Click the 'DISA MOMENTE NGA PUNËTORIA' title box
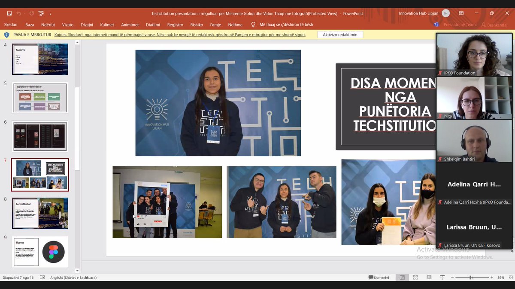Image resolution: width=515 pixels, height=289 pixels. tap(386, 106)
